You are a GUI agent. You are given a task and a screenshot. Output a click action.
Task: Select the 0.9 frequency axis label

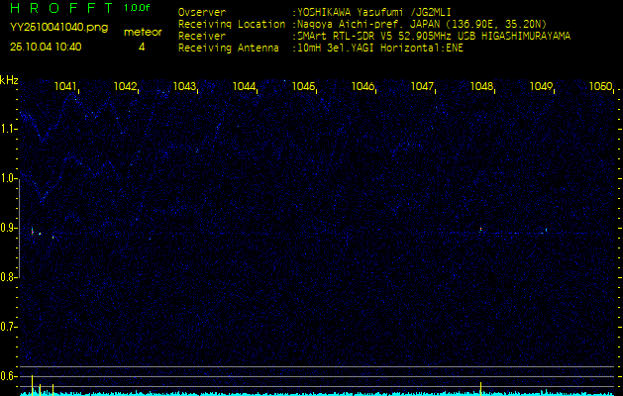(9, 228)
